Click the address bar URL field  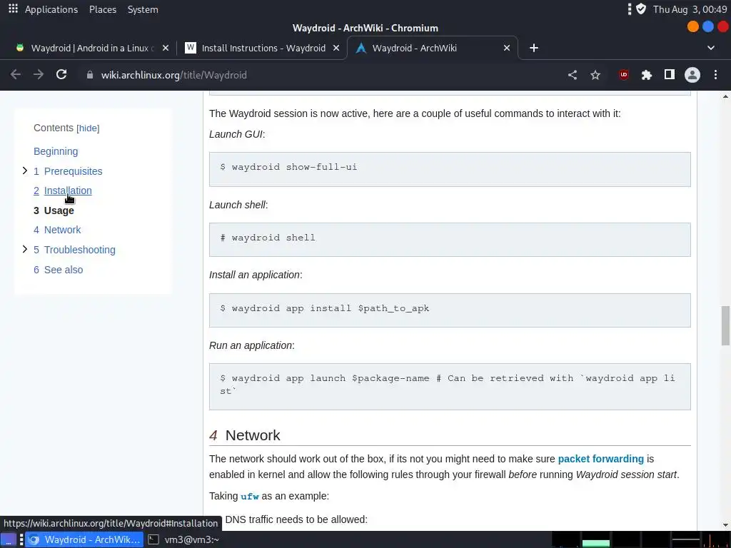pos(322,75)
